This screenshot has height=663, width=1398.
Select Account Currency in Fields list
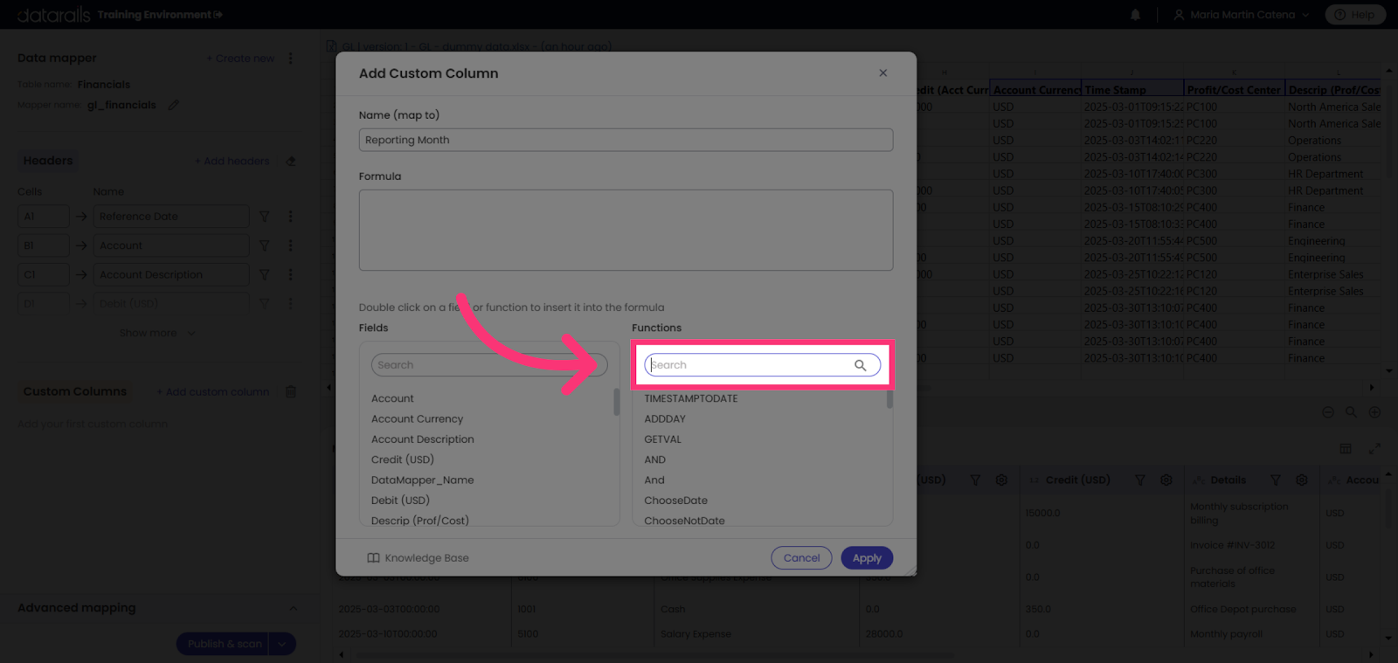(x=417, y=419)
